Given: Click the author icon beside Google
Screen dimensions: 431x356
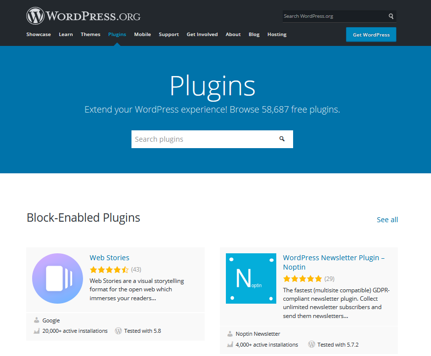Looking at the screenshot, I should click(x=36, y=320).
